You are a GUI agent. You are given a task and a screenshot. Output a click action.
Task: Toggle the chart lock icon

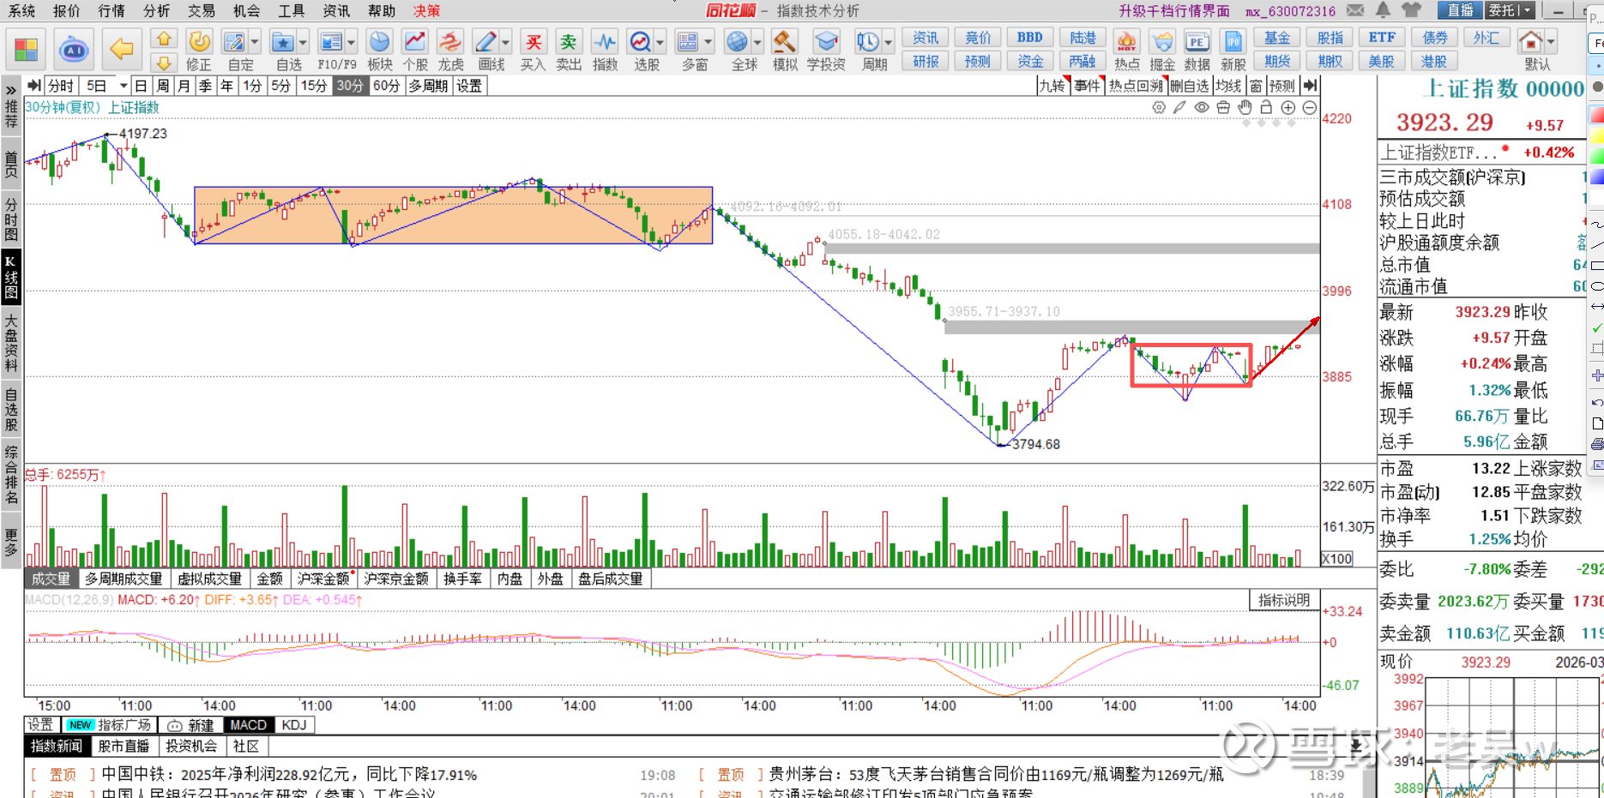point(1266,107)
